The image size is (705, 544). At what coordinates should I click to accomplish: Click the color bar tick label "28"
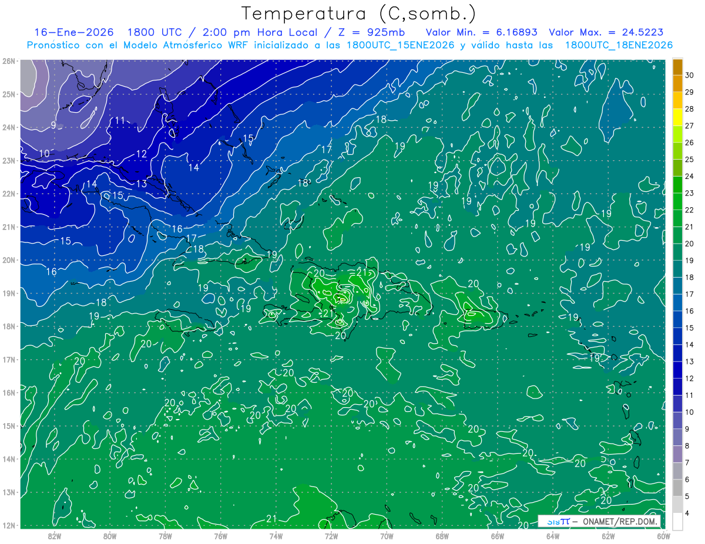[x=690, y=109]
